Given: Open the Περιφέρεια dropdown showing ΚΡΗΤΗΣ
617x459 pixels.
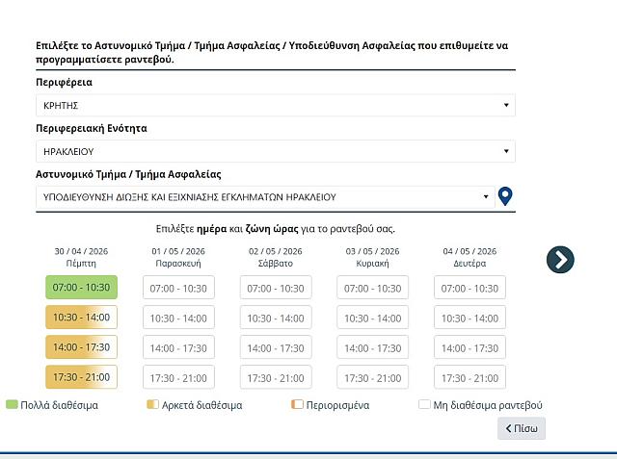Looking at the screenshot, I should tap(275, 105).
